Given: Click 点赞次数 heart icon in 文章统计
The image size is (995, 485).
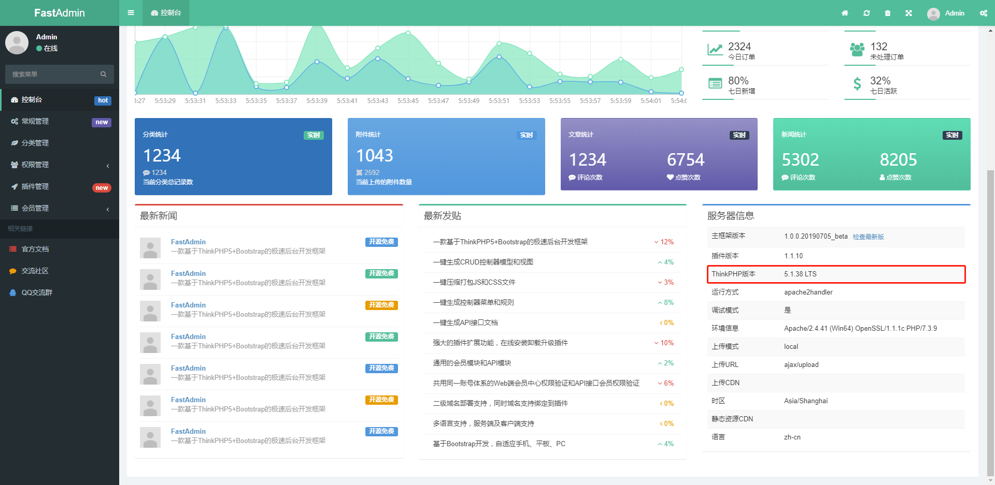Looking at the screenshot, I should (x=670, y=177).
